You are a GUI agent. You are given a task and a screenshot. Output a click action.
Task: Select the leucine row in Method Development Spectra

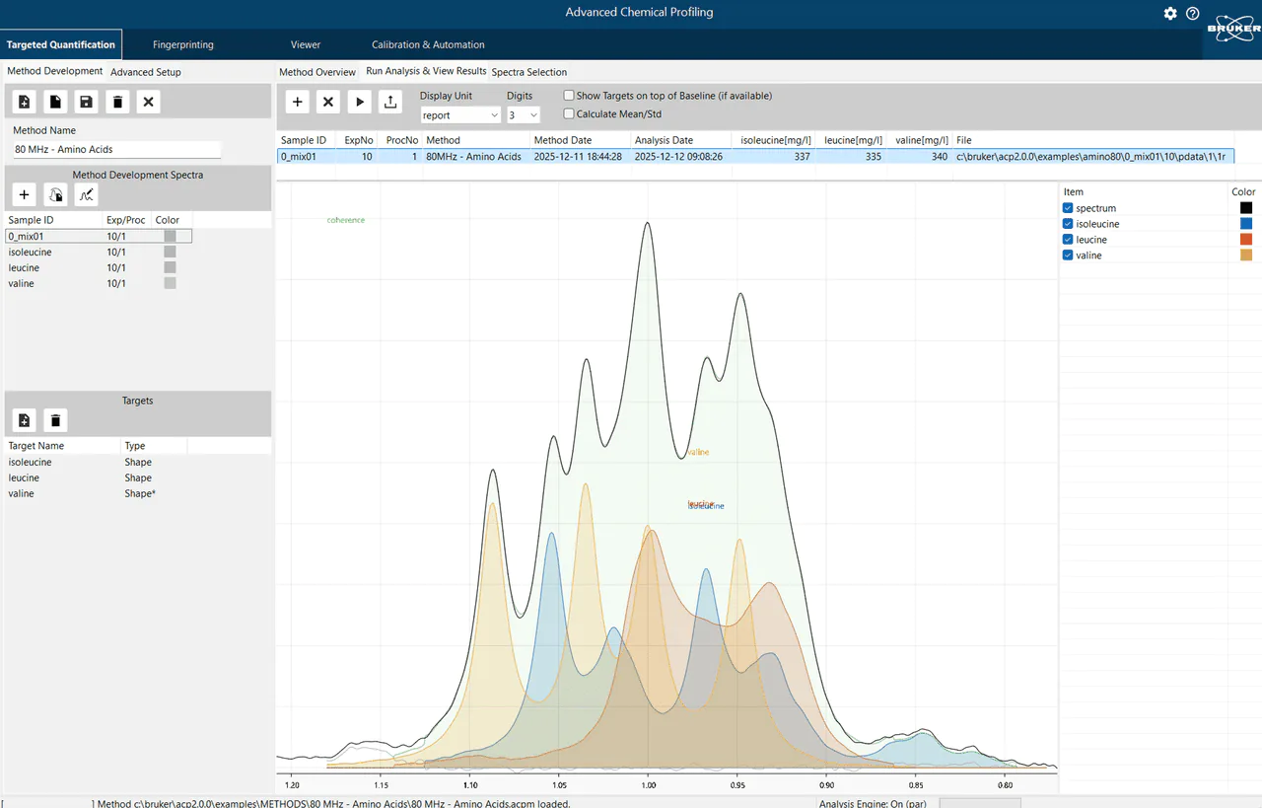tap(99, 267)
